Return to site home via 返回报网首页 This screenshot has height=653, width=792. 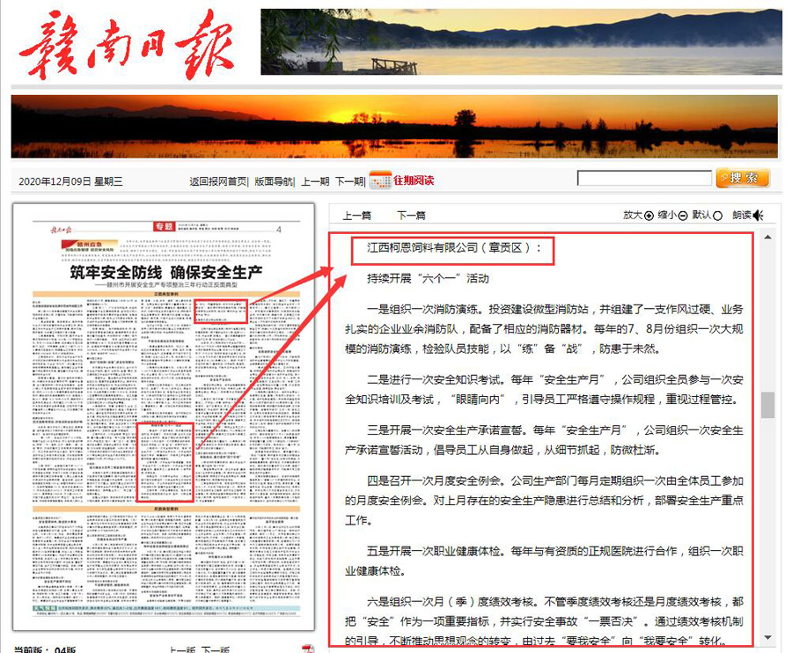coord(217,181)
